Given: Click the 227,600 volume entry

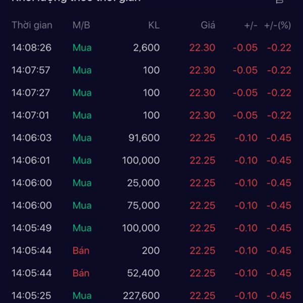Looking at the screenshot, I should 141,295.
